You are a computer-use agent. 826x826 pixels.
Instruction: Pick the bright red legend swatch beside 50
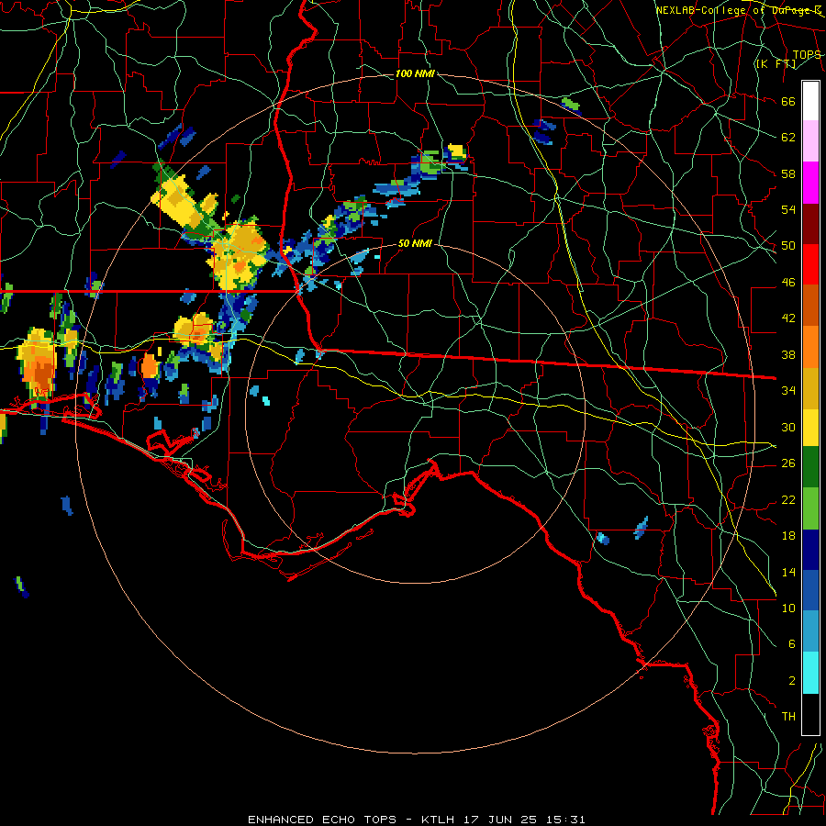[810, 263]
